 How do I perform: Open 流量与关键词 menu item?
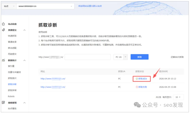pyautogui.click(x=14, y=72)
